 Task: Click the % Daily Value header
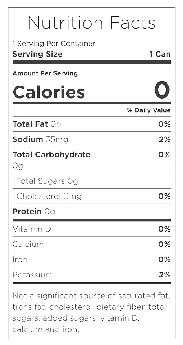[x=149, y=110]
